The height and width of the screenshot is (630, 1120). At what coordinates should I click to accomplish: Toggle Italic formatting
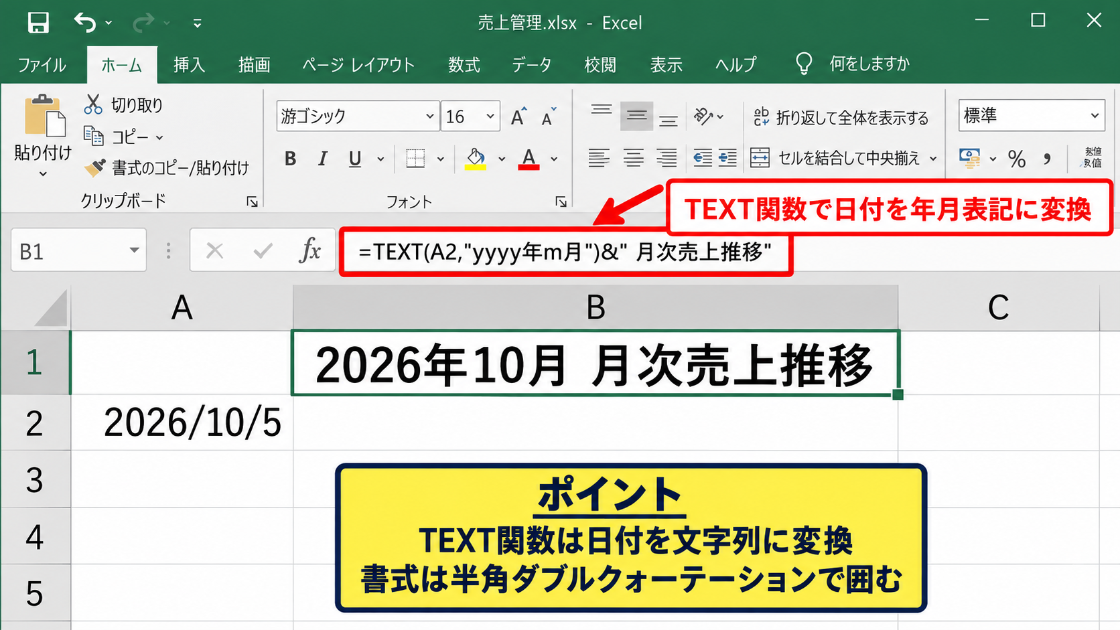(323, 159)
